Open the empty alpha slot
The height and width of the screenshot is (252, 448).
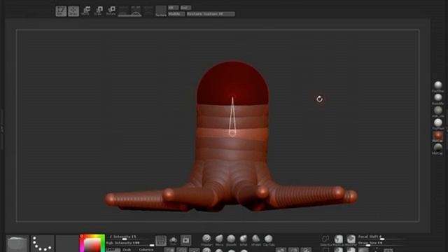pos(67,244)
